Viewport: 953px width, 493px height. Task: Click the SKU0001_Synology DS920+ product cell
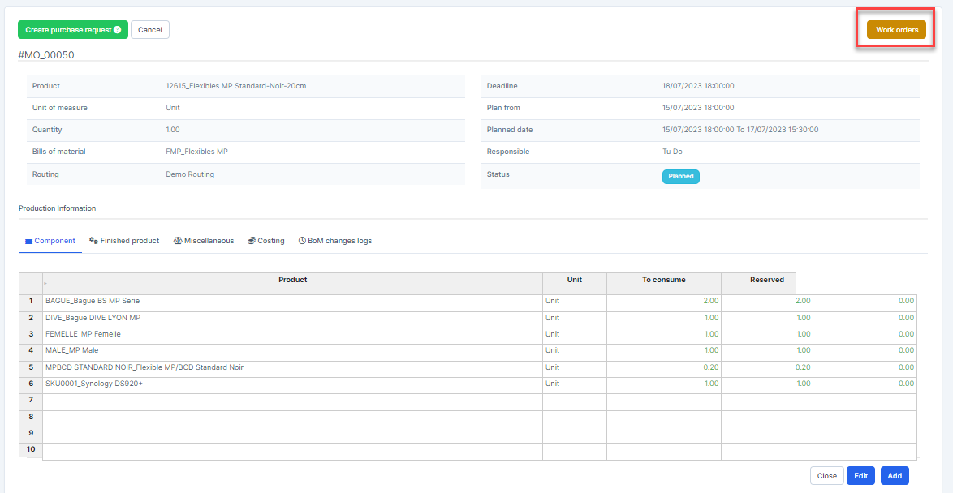pyautogui.click(x=292, y=384)
